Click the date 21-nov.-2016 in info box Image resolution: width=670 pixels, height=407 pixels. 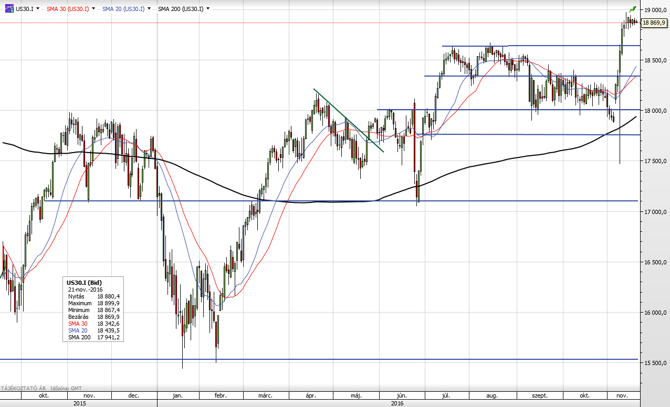[85, 290]
